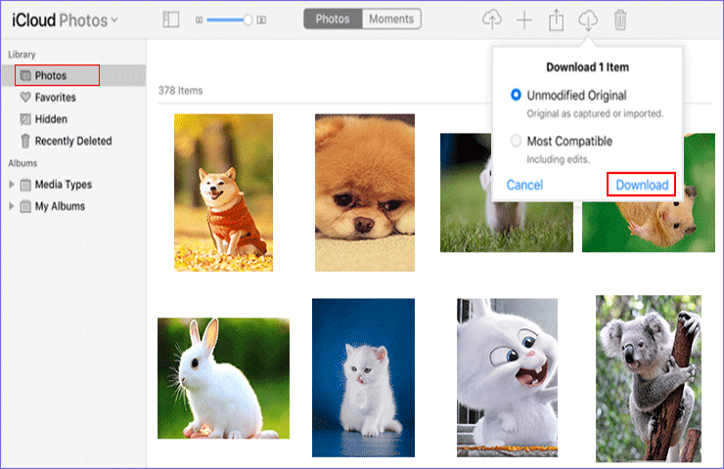The width and height of the screenshot is (724, 469).
Task: Select Unmodified Original radio option
Action: pyautogui.click(x=516, y=95)
